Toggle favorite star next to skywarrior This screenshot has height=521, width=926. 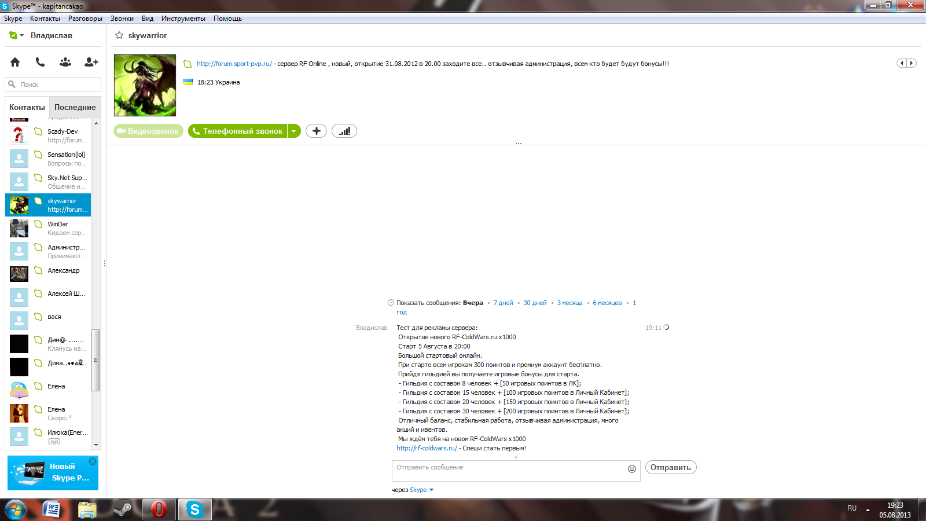coord(119,35)
